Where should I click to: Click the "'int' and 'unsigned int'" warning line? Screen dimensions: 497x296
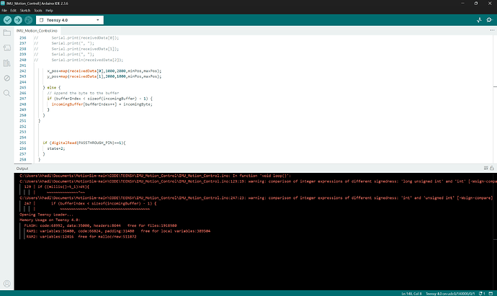tap(256, 198)
